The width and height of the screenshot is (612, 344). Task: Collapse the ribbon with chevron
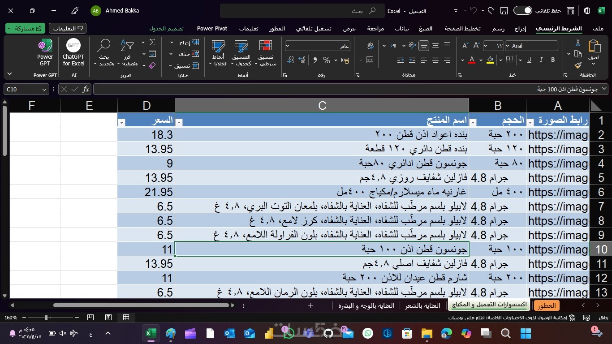9,74
